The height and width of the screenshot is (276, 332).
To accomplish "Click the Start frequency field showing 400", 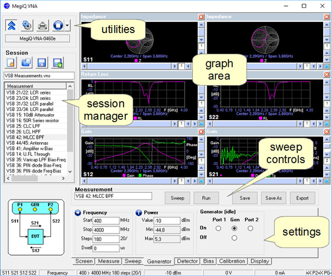I will [106, 221].
